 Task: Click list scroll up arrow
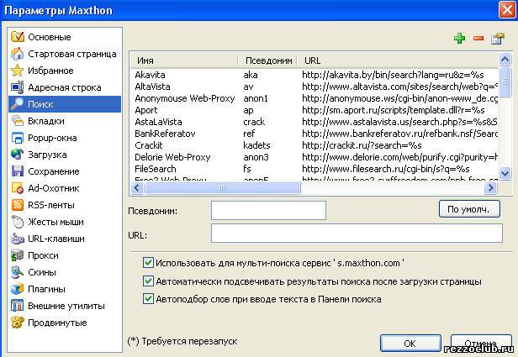[x=505, y=60]
